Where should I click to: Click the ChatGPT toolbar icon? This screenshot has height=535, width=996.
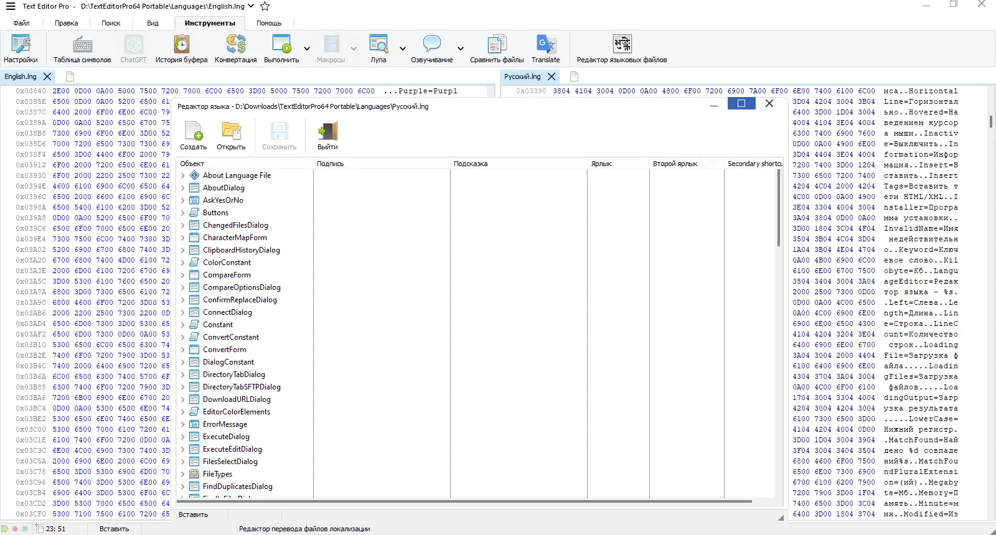point(133,49)
